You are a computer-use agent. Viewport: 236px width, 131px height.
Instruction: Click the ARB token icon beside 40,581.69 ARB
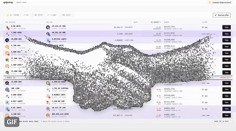coord(48,34)
